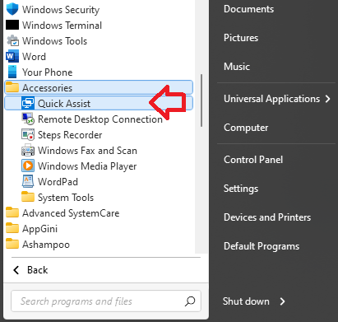
Task: Click the Windows Fax and Scan icon
Action: click(28, 151)
